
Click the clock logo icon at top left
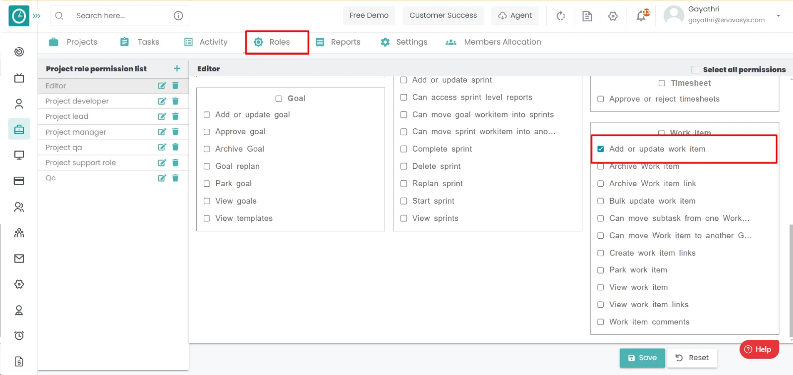[x=19, y=16]
